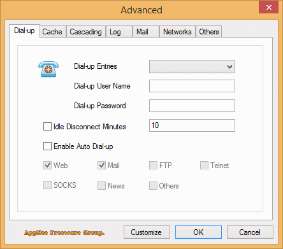Image resolution: width=283 pixels, height=249 pixels.
Task: Check the Others service checkbox
Action: pyautogui.click(x=153, y=185)
